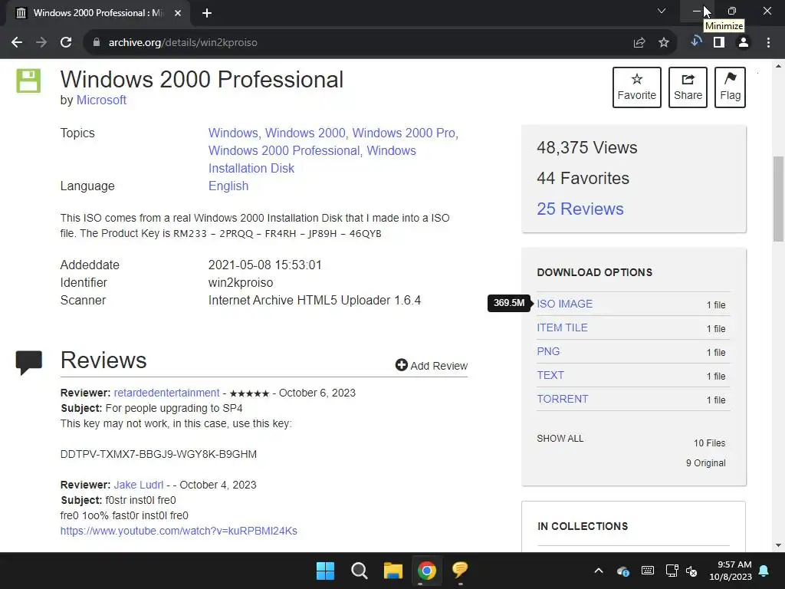Open the notifications bell icon
The image size is (785, 589).
[x=764, y=571]
